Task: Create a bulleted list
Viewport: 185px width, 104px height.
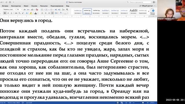Action: click(x=42, y=10)
